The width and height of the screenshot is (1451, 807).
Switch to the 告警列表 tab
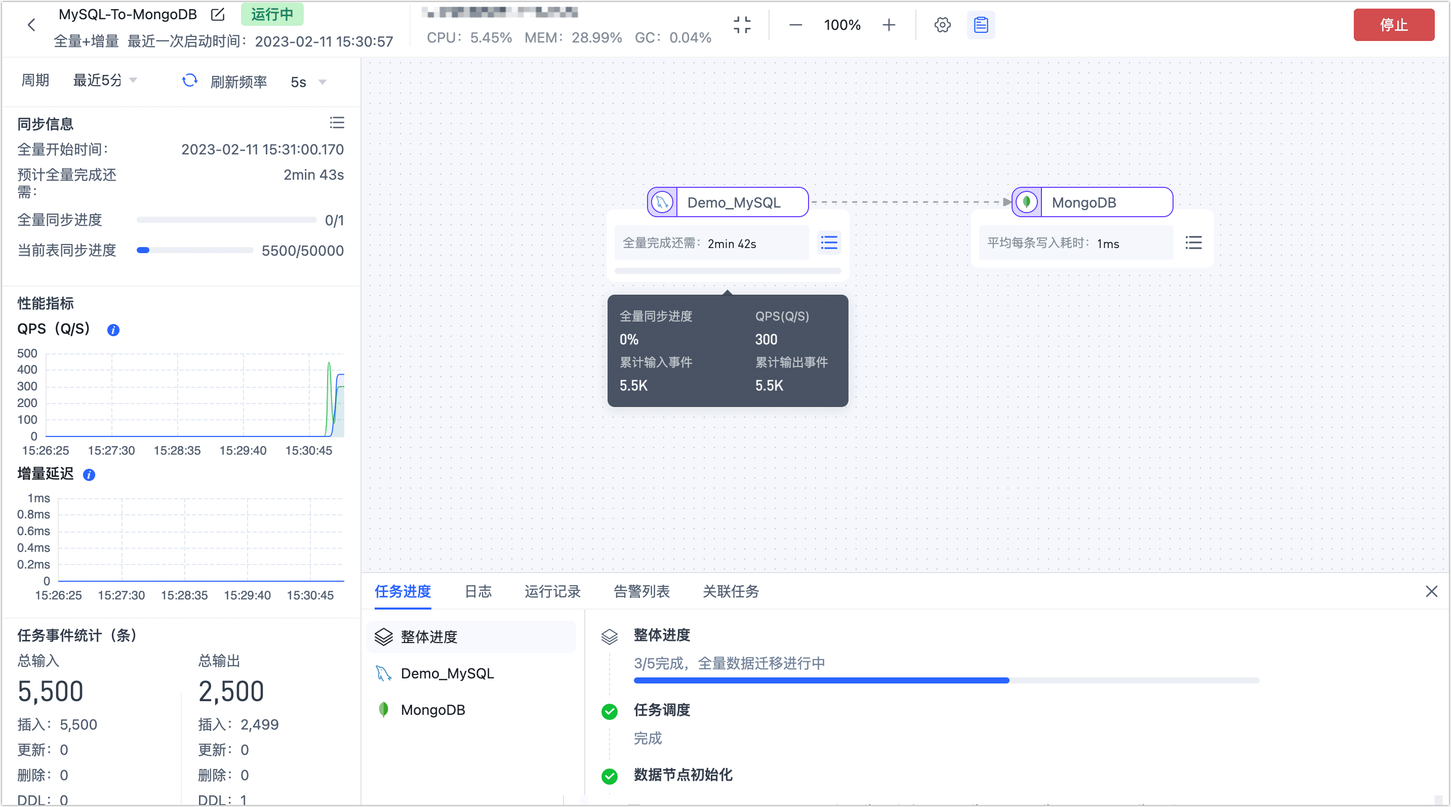[x=641, y=591]
